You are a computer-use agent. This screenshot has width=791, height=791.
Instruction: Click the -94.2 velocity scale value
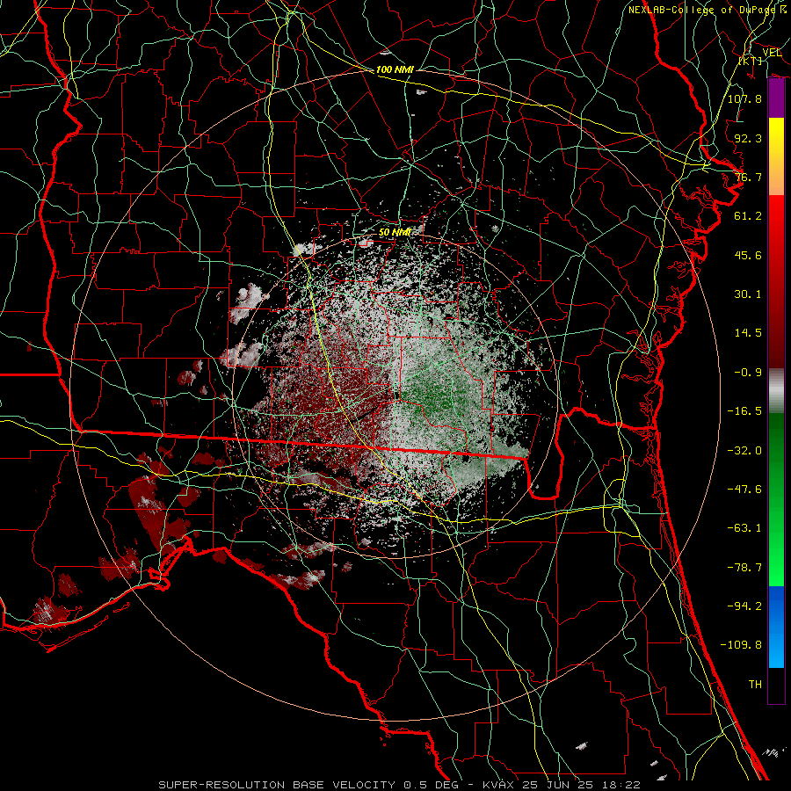(x=744, y=606)
